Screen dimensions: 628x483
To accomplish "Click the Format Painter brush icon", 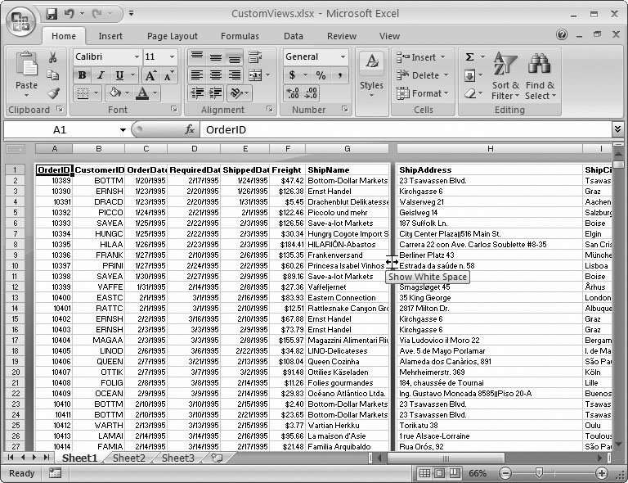I will (x=53, y=93).
